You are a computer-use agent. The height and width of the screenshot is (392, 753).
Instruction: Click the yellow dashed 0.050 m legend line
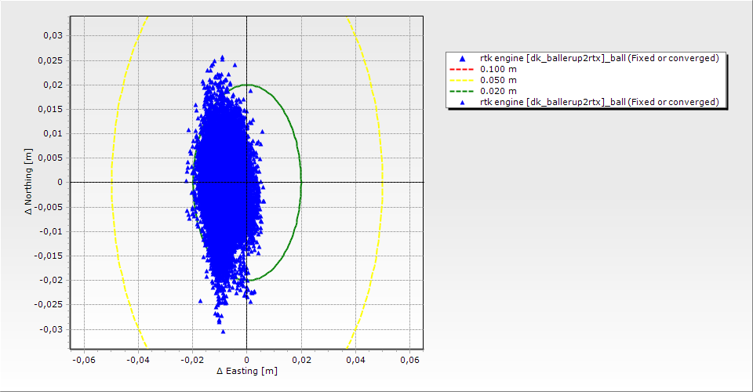(462, 80)
